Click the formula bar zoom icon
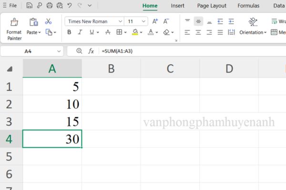The image size is (286, 190). pos(79,51)
